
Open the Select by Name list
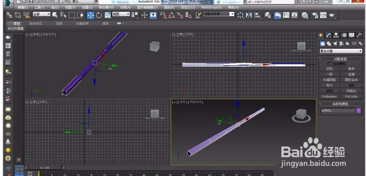coord(63,15)
